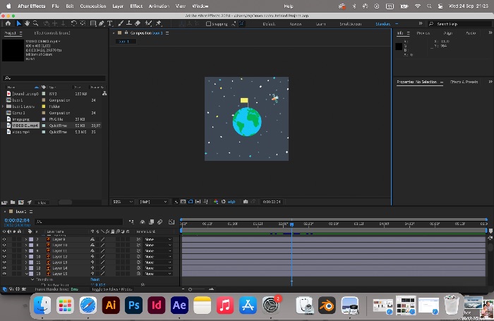Screen dimensions: 494x321
Task: Hide Layer 14 with its eye toggle
Action: tap(4, 268)
